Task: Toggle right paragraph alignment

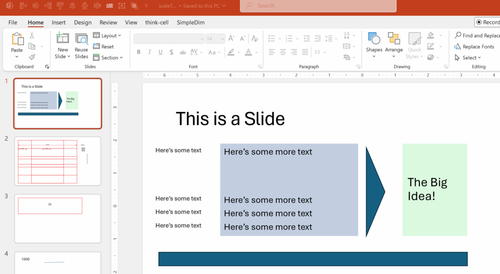Action: tap(294, 52)
